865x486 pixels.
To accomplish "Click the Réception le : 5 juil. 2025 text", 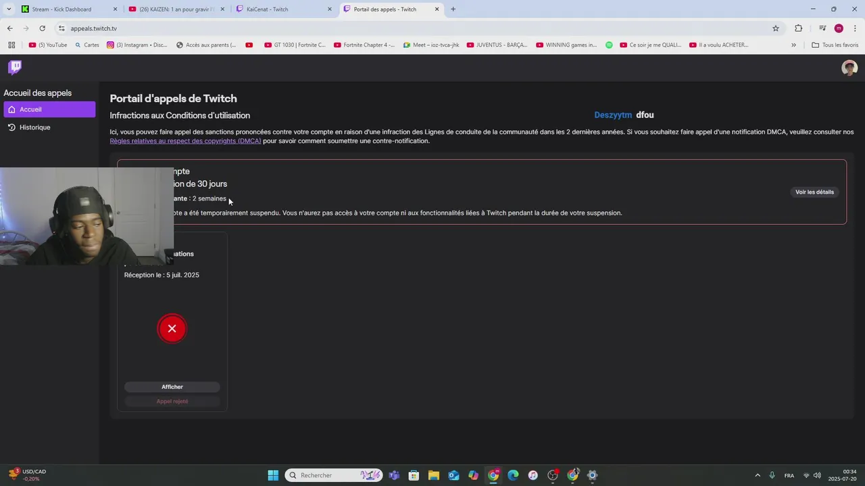I will coord(162,275).
